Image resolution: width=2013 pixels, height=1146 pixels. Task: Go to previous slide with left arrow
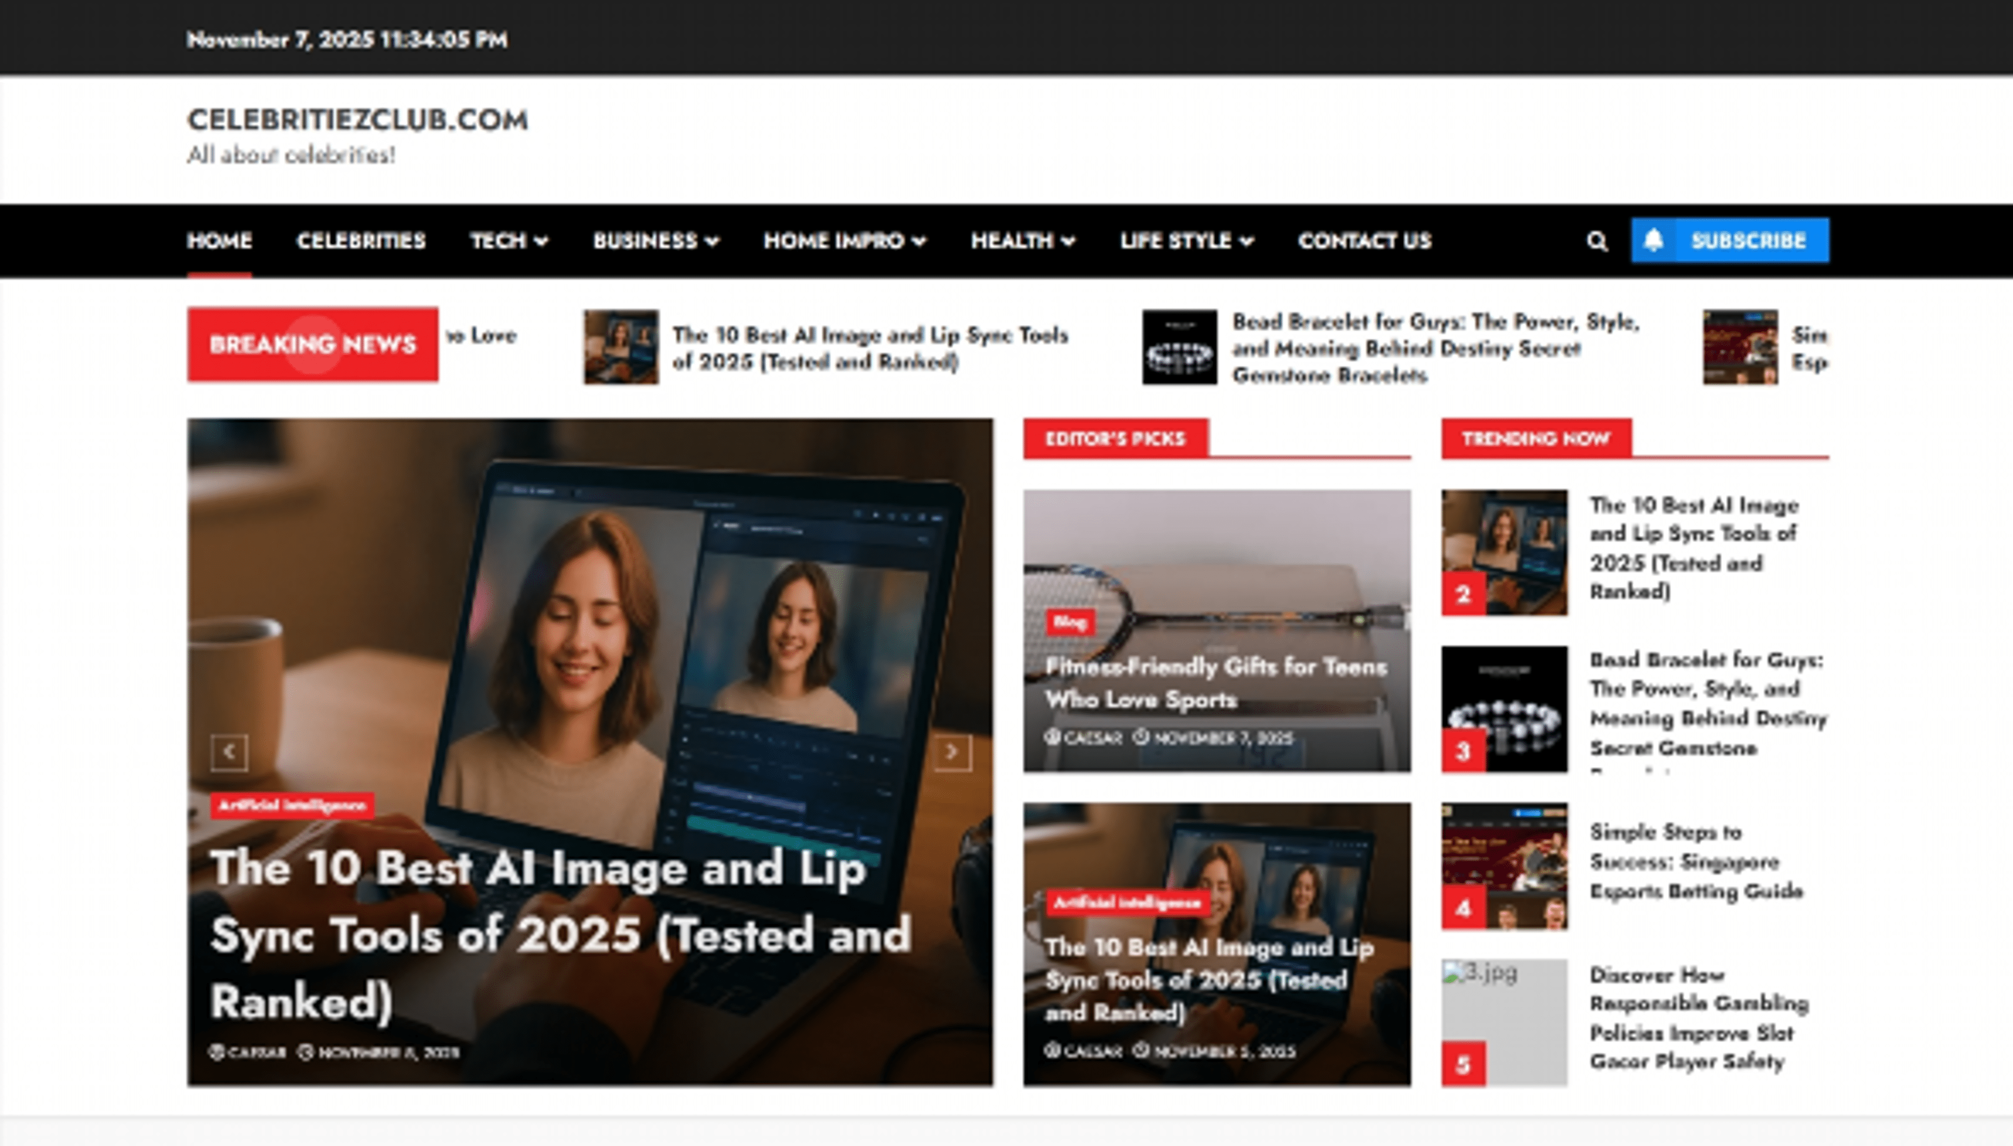click(229, 752)
